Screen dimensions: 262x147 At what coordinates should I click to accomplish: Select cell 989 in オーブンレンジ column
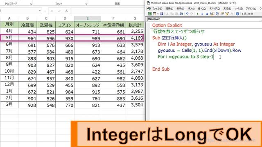pyautogui.click(x=88, y=38)
